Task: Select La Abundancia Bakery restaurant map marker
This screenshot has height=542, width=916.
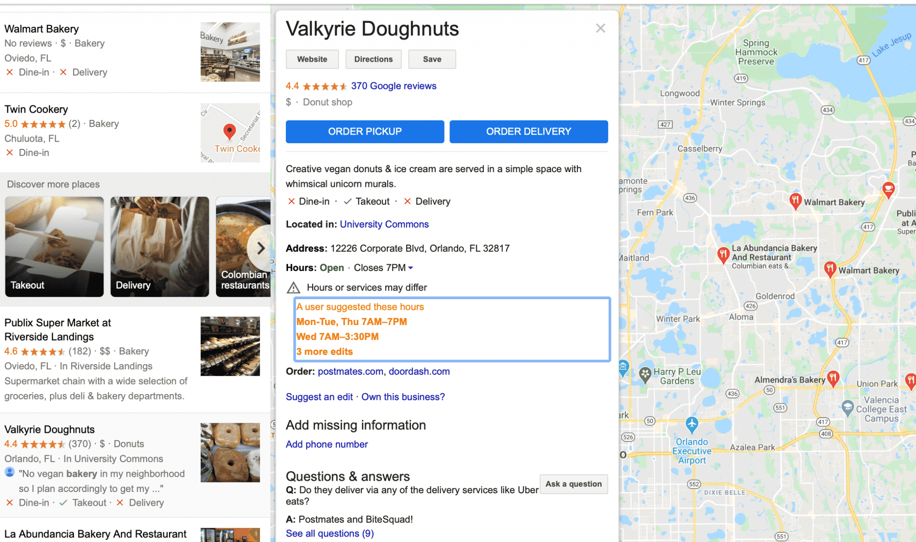Action: point(723,256)
